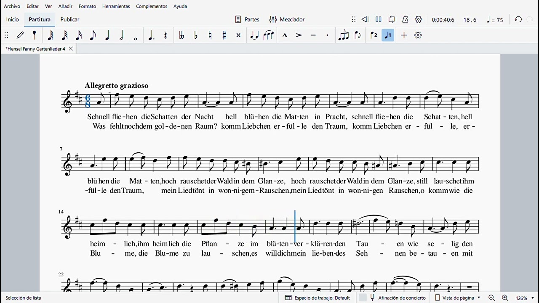
Task: Pause playback
Action: click(x=379, y=19)
